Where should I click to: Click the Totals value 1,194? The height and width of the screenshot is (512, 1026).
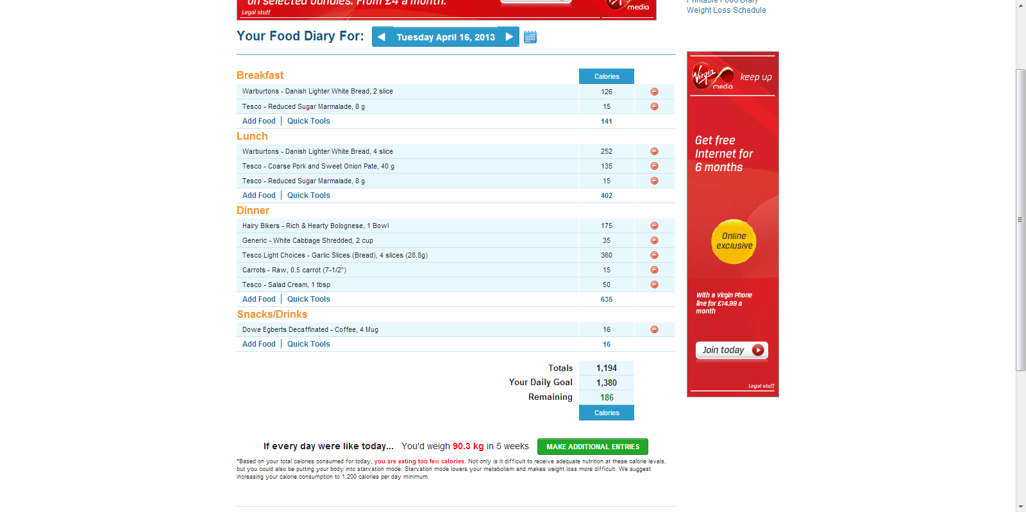[x=607, y=368]
